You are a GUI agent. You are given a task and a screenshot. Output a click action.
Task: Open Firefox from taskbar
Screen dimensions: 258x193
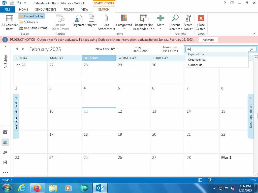click(x=38, y=188)
